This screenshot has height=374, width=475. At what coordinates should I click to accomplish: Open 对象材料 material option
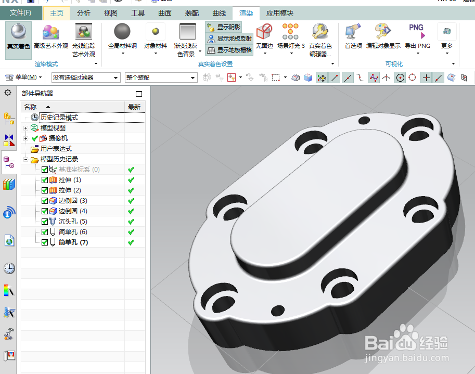pos(156,39)
